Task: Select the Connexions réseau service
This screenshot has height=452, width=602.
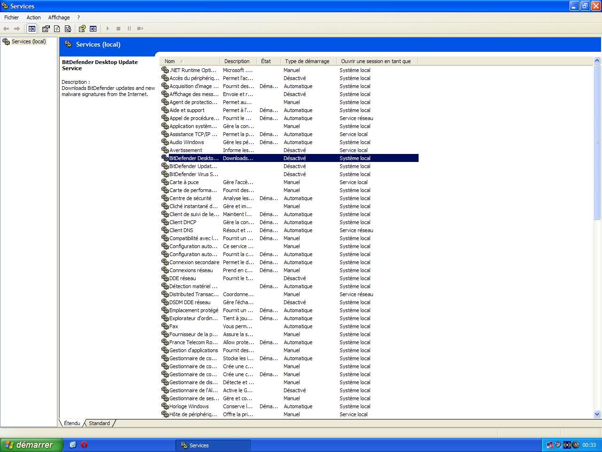Action: point(289,270)
